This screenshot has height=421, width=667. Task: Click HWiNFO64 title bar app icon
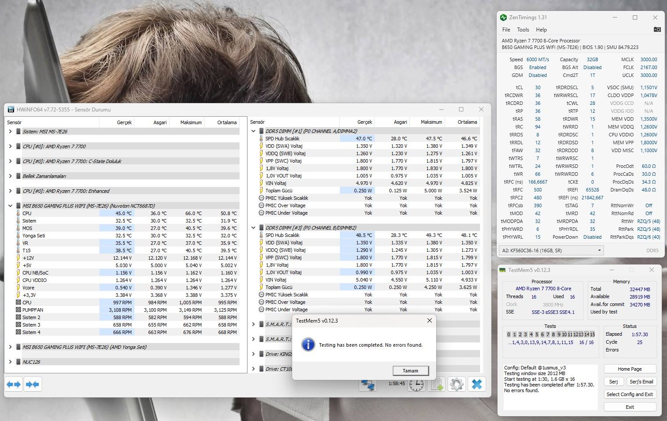[x=11, y=109]
